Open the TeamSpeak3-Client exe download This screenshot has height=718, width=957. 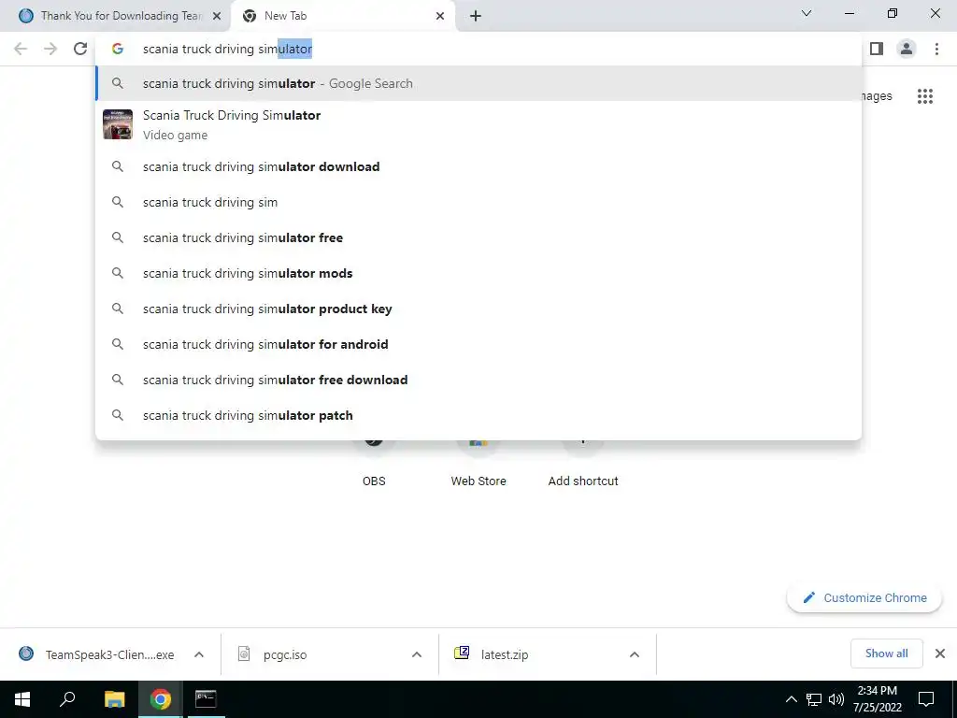(x=97, y=654)
